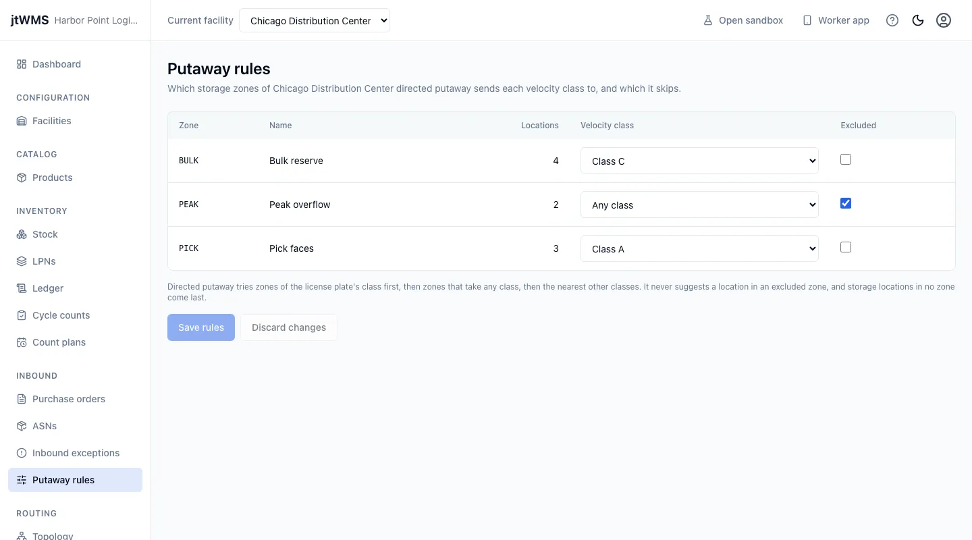Click the LPNs layers icon

[22, 261]
